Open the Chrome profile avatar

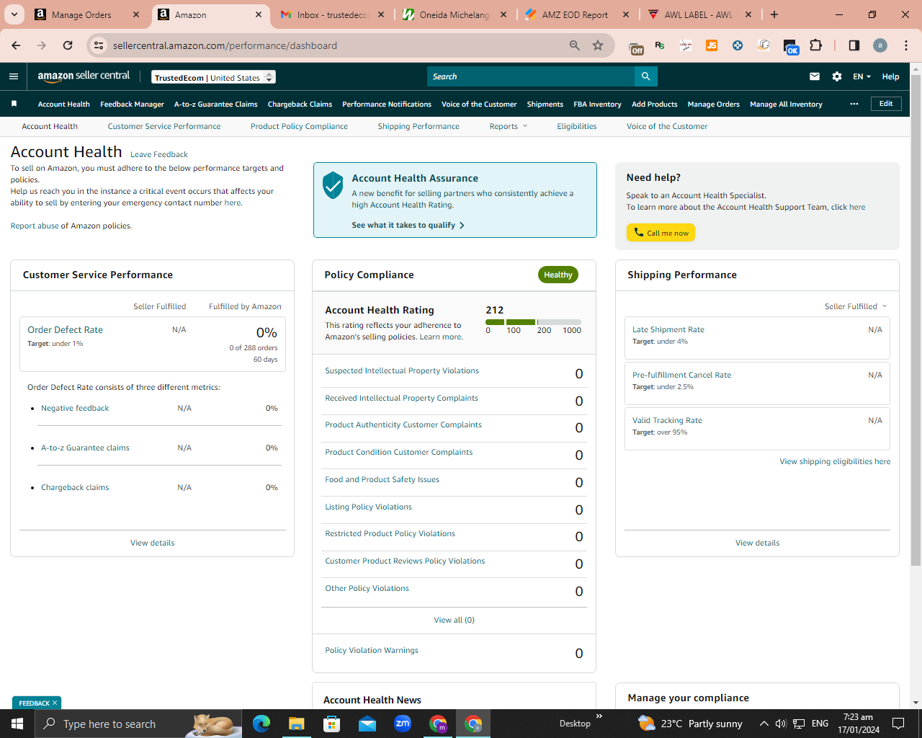pyautogui.click(x=880, y=45)
